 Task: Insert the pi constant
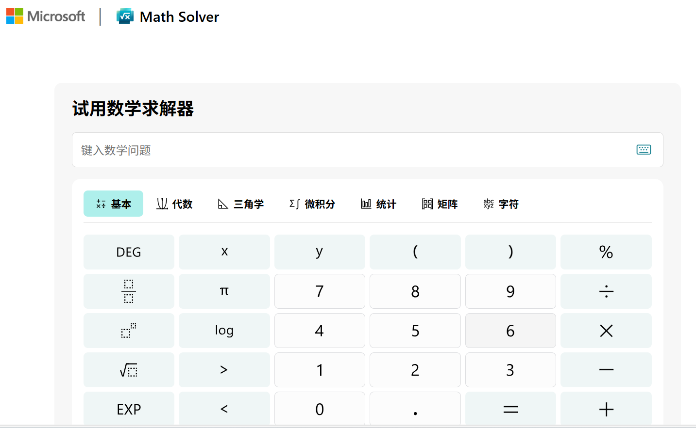224,291
